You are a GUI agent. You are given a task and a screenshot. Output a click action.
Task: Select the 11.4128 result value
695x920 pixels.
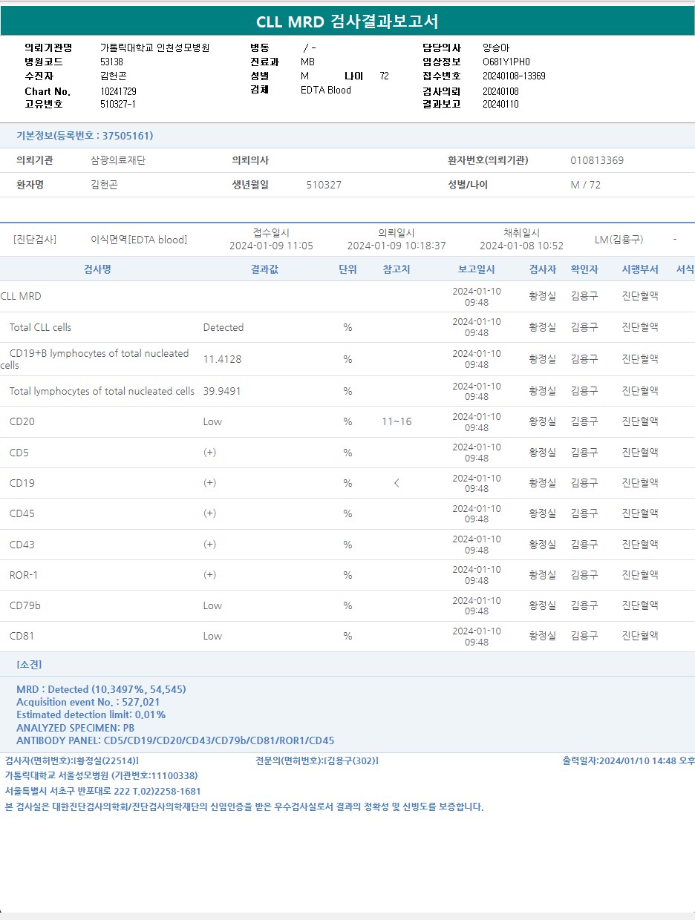pos(222,359)
